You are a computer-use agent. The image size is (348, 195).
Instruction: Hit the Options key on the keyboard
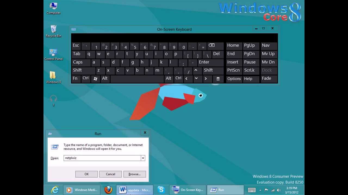[x=234, y=79]
